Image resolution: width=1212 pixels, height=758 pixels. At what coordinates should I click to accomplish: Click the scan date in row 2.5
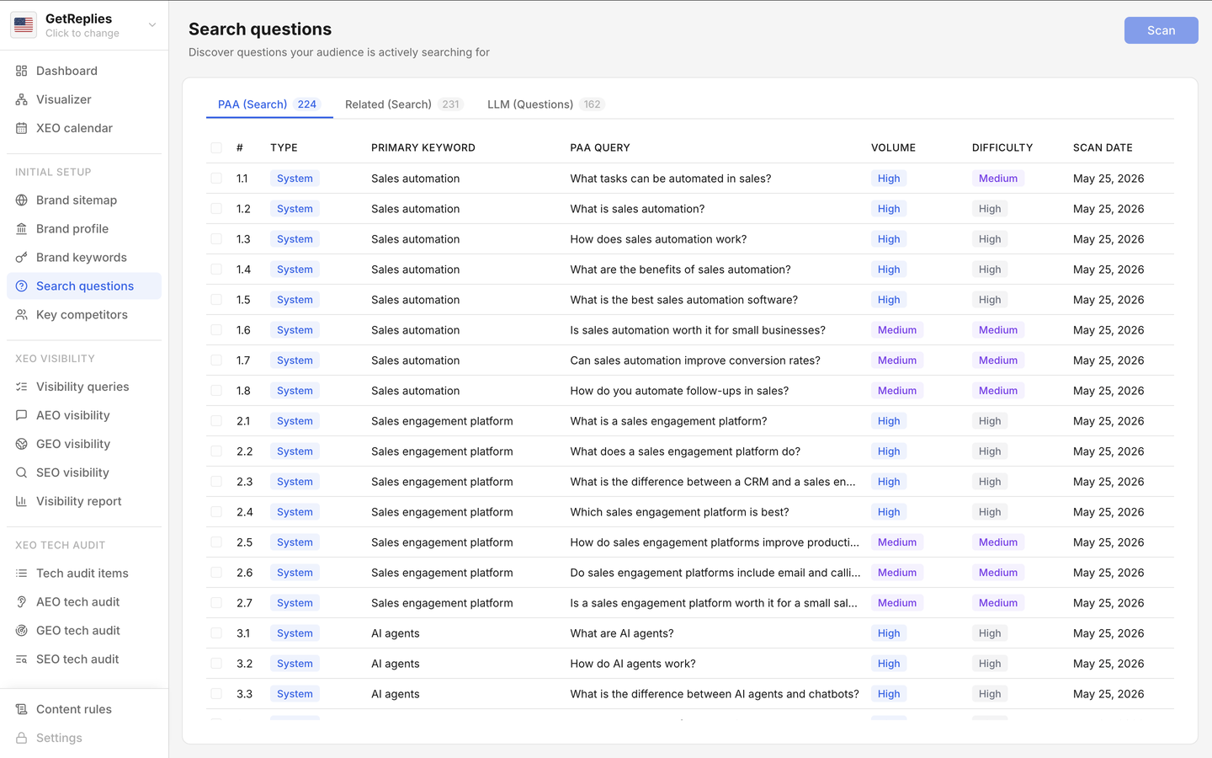(x=1108, y=542)
